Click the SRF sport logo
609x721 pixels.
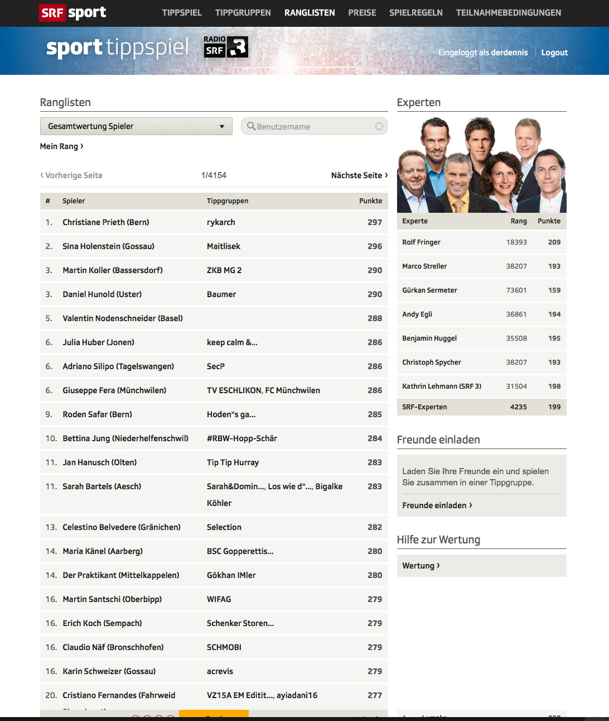(x=72, y=12)
